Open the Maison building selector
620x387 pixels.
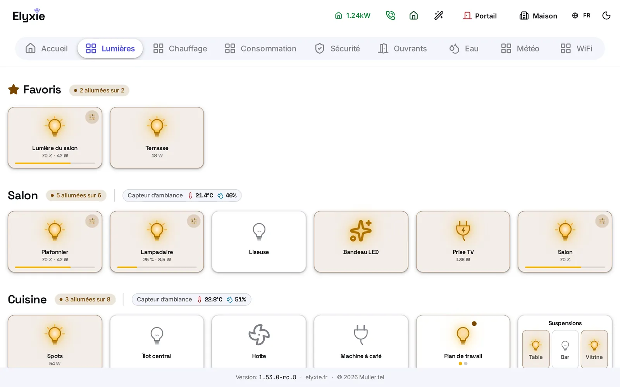[538, 15]
